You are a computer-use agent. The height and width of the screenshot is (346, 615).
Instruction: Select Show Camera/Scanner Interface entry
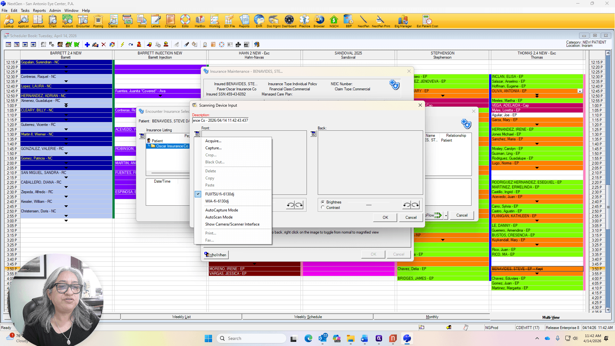[x=232, y=224]
